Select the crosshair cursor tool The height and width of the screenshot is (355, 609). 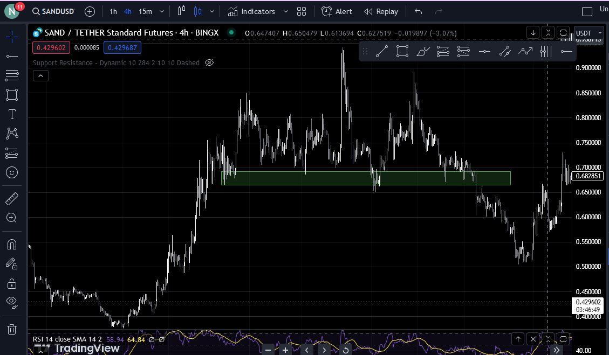[12, 37]
